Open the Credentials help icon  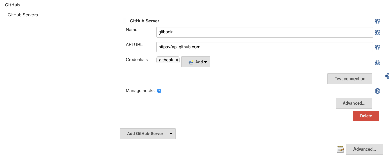pyautogui.click(x=377, y=63)
